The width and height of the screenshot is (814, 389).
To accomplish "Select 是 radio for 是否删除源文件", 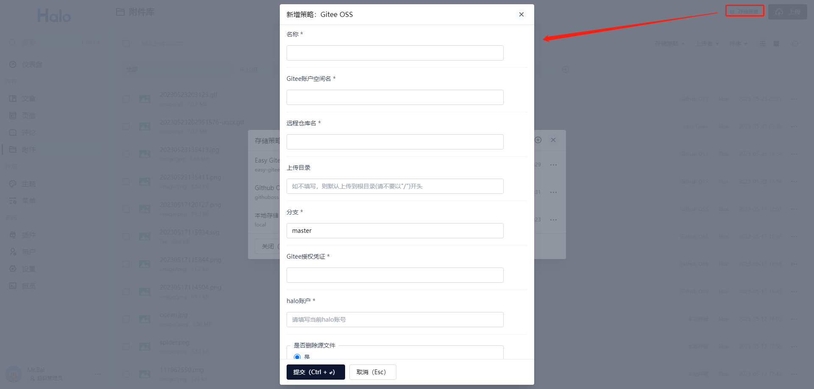I will pos(297,357).
